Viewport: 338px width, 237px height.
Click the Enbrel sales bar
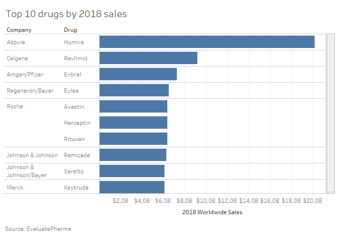(x=138, y=74)
